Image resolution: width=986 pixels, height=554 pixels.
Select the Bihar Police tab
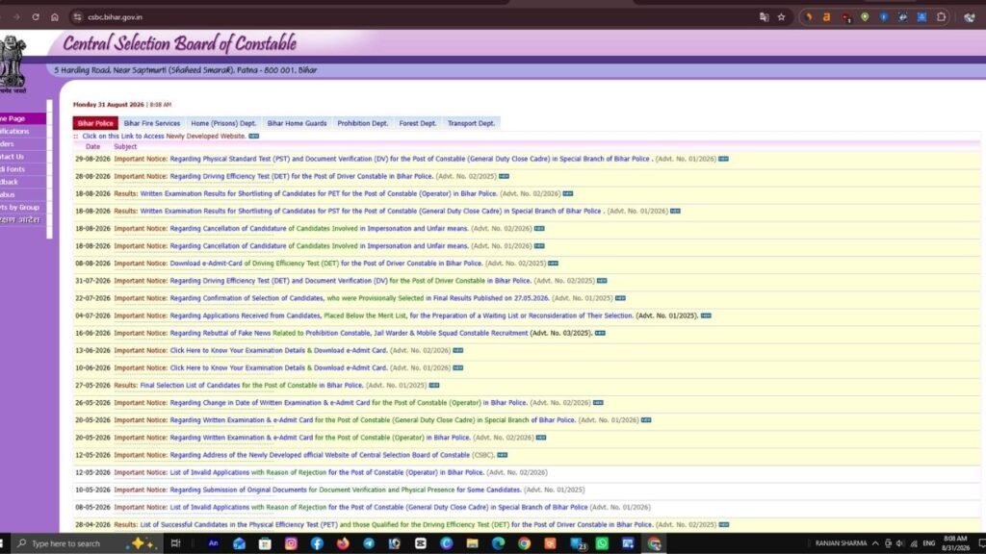95,123
